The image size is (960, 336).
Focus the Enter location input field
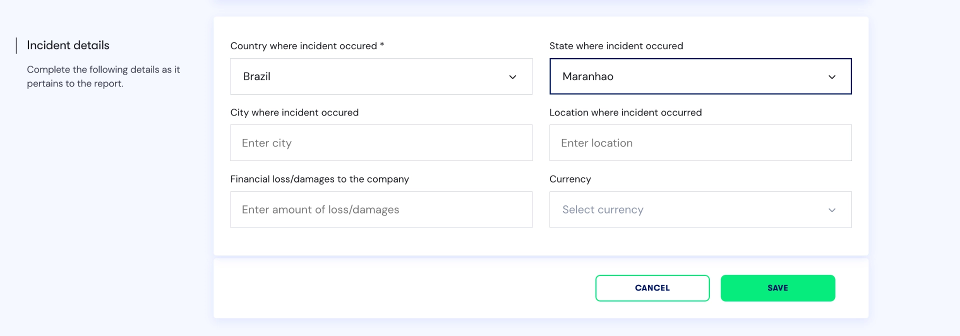(700, 143)
